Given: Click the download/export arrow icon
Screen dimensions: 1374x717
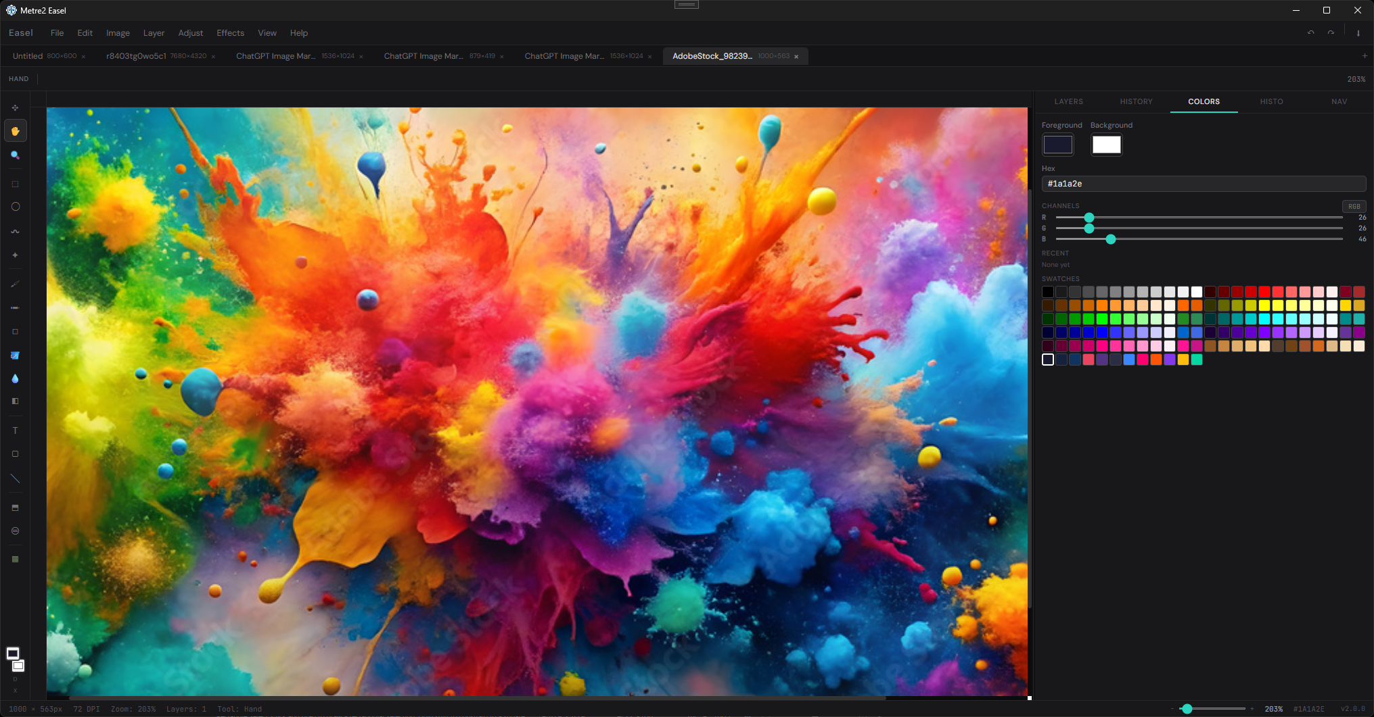Looking at the screenshot, I should click(1358, 33).
